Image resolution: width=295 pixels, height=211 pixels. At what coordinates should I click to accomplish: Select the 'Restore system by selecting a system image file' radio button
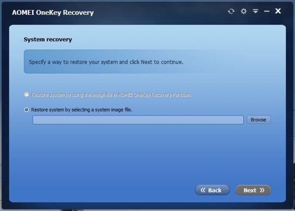pyautogui.click(x=27, y=110)
